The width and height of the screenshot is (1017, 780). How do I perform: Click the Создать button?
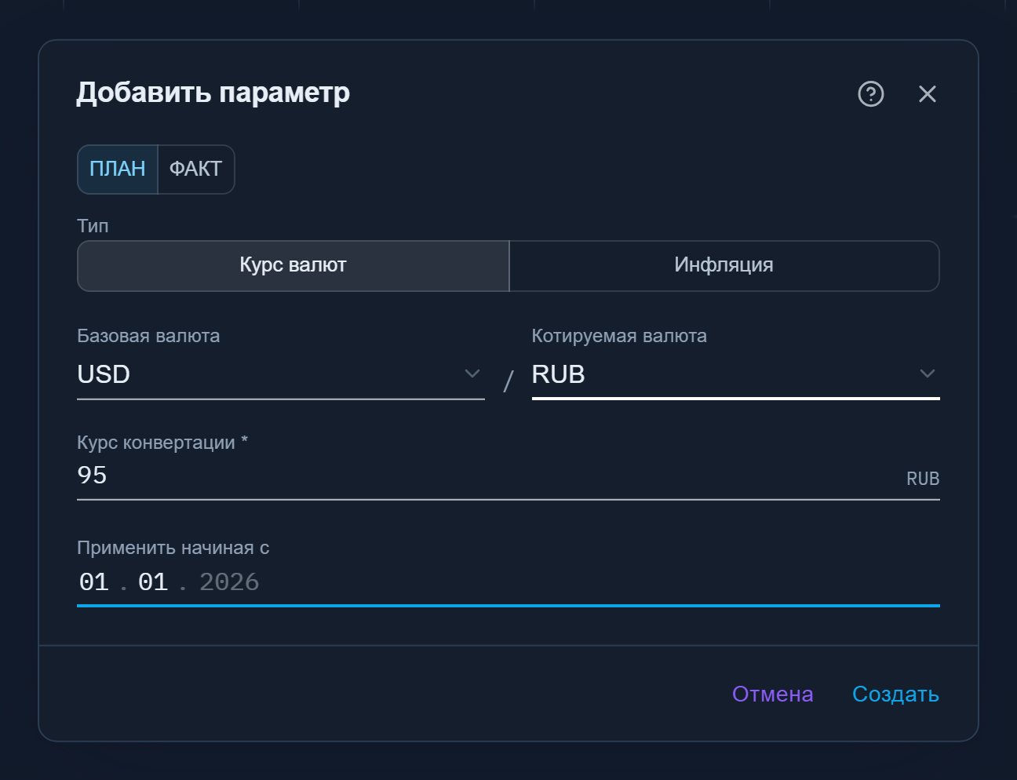pos(896,694)
